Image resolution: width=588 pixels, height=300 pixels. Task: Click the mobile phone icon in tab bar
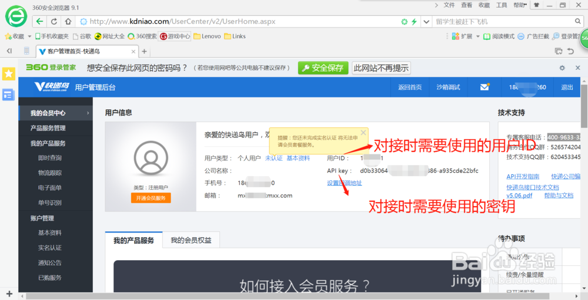pyautogui.click(x=26, y=51)
